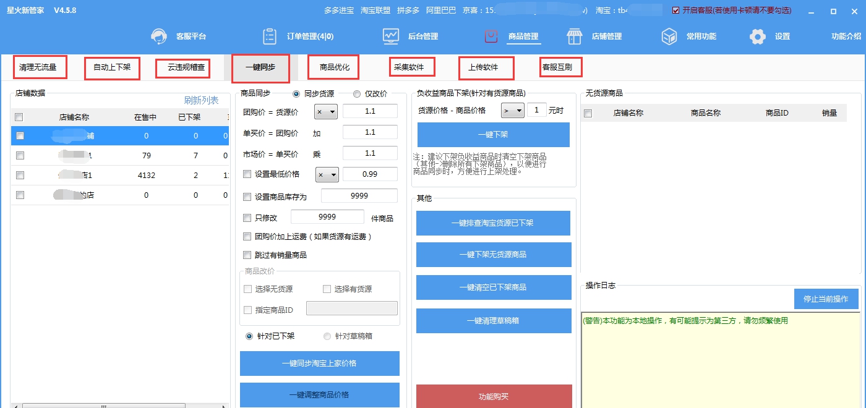Select the 仅改价 radio button

click(356, 93)
